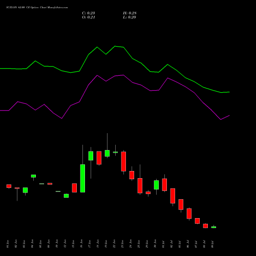Select the open value O: 0.21
The image size is (256, 256).
89,17
